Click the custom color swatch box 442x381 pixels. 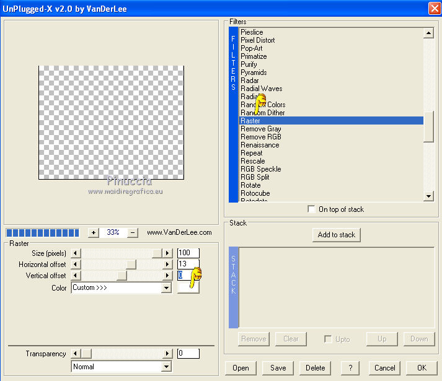(x=188, y=288)
